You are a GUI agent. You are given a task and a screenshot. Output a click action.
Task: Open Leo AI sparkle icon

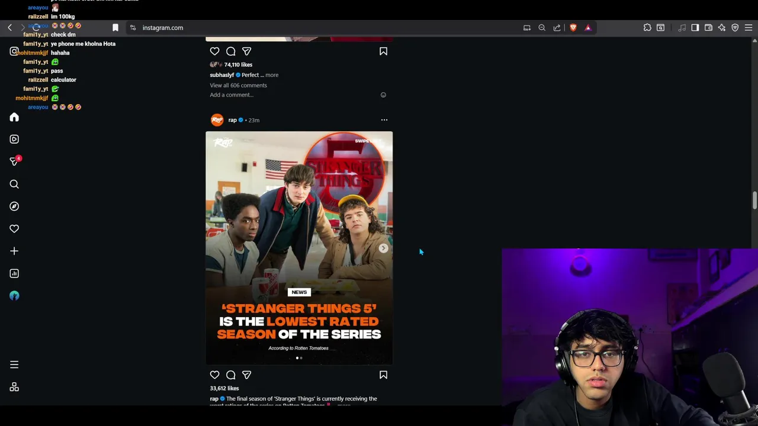click(722, 28)
